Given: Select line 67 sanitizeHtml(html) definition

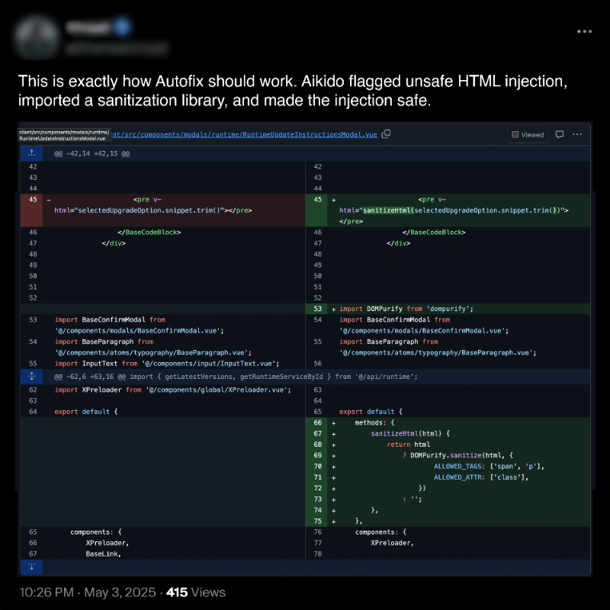Looking at the screenshot, I should (410, 434).
